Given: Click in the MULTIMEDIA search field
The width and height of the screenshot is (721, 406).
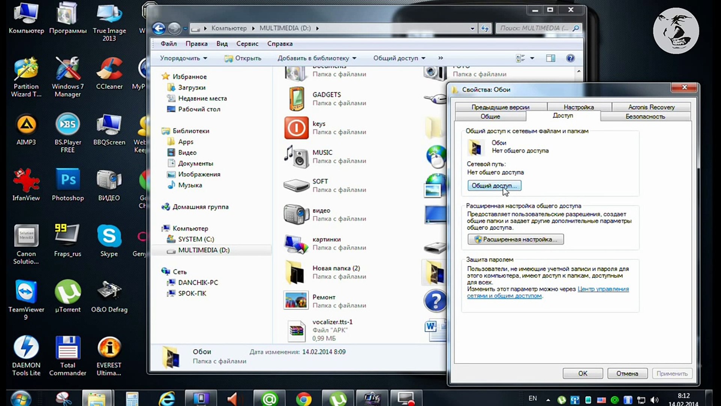Looking at the screenshot, I should coord(533,28).
